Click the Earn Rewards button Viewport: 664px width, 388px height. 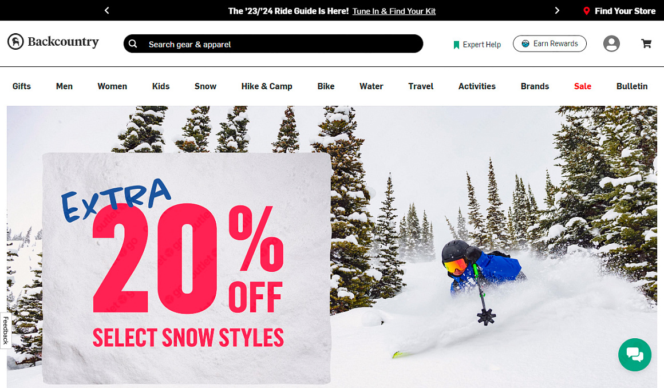(x=550, y=43)
